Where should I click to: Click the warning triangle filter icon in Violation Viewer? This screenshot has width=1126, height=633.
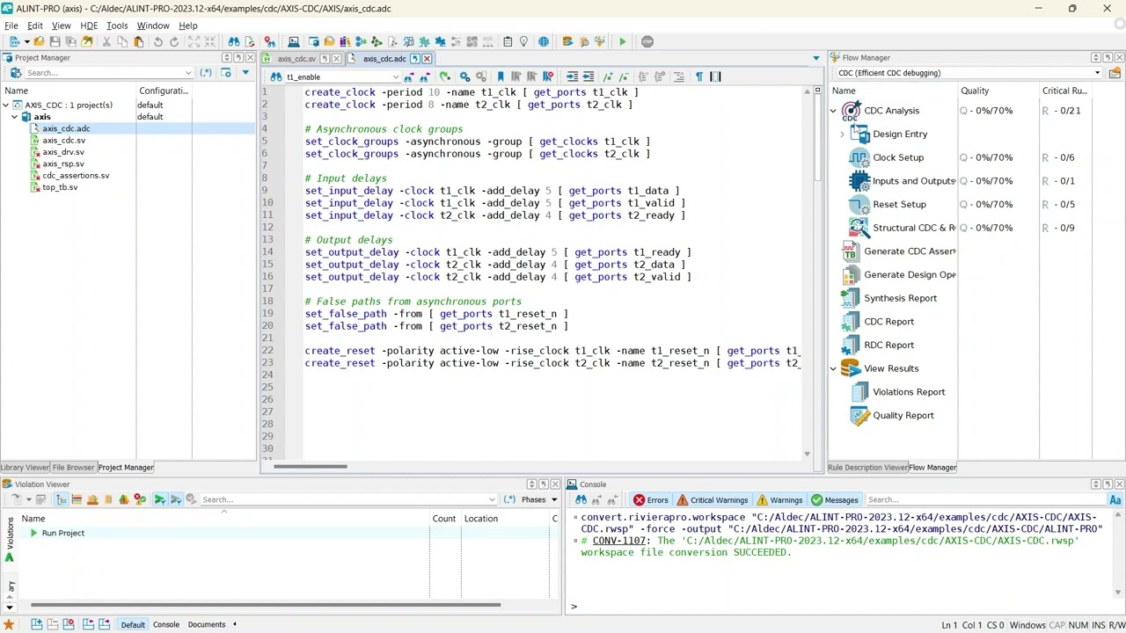(124, 499)
